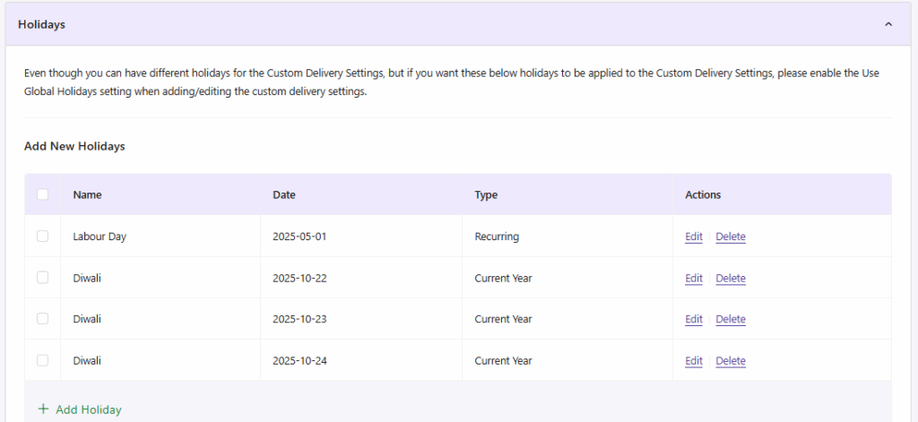Delete the Diwali 2025-10-24 holiday
The image size is (918, 422).
[x=731, y=360]
